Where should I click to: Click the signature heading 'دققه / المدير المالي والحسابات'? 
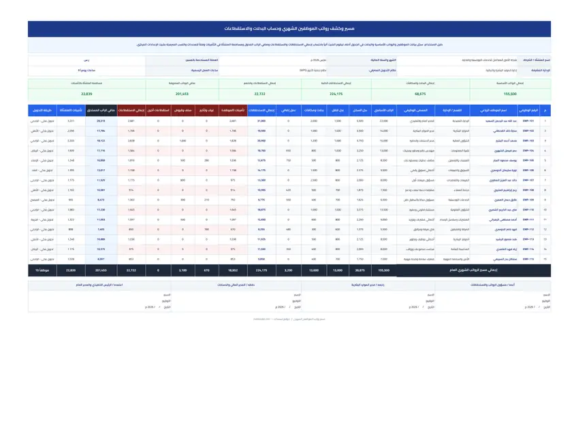[236, 285]
